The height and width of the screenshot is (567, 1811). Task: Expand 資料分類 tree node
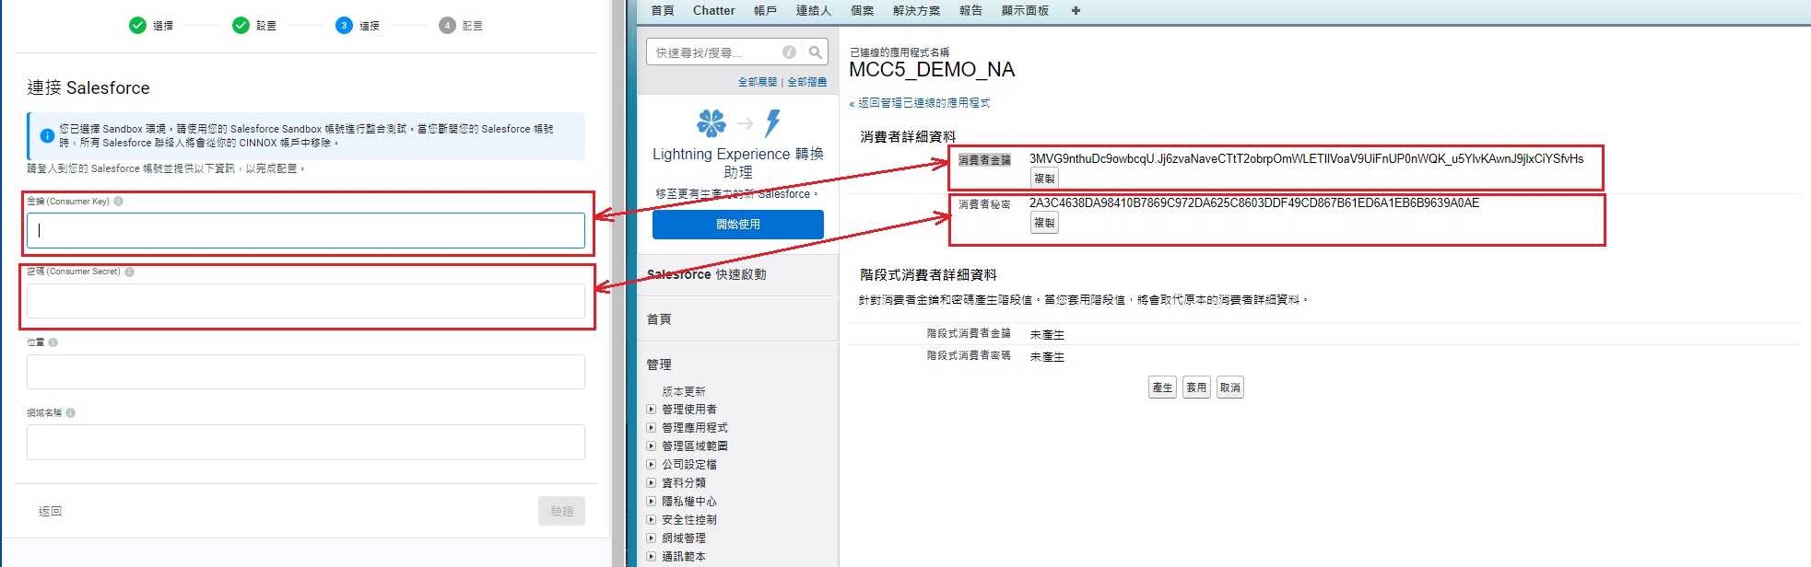tap(652, 483)
